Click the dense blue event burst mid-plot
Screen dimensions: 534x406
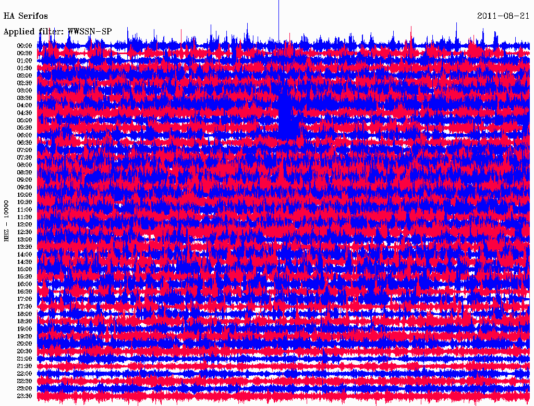click(x=286, y=117)
